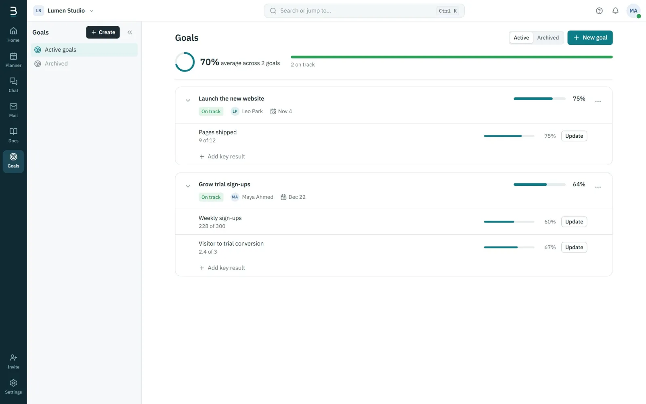Open more options for Launch the new website
The width and height of the screenshot is (646, 404).
point(598,101)
